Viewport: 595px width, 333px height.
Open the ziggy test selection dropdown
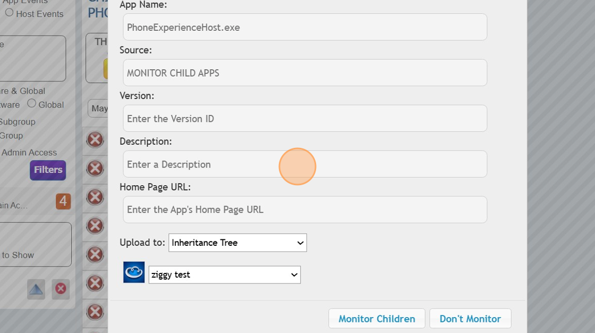[224, 274]
